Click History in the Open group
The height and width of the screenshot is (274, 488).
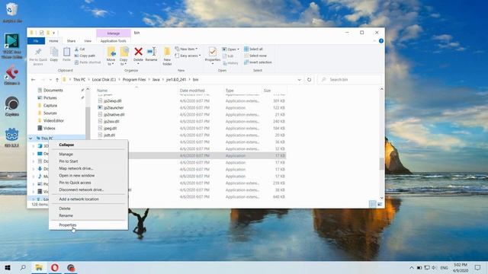point(230,63)
